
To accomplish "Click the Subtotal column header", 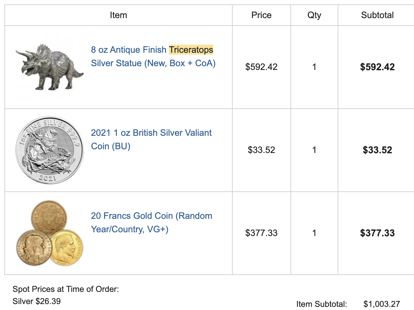I will point(377,15).
